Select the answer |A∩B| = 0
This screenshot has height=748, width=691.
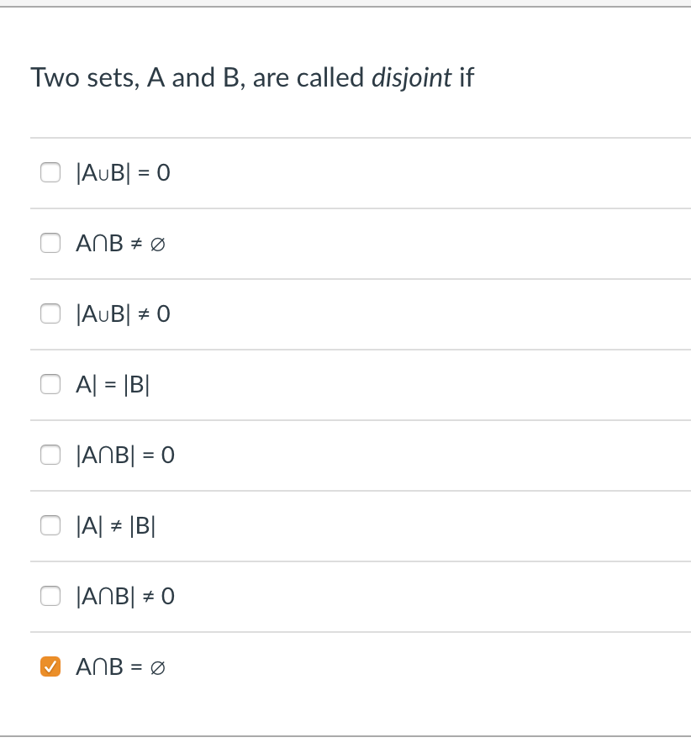click(50, 455)
